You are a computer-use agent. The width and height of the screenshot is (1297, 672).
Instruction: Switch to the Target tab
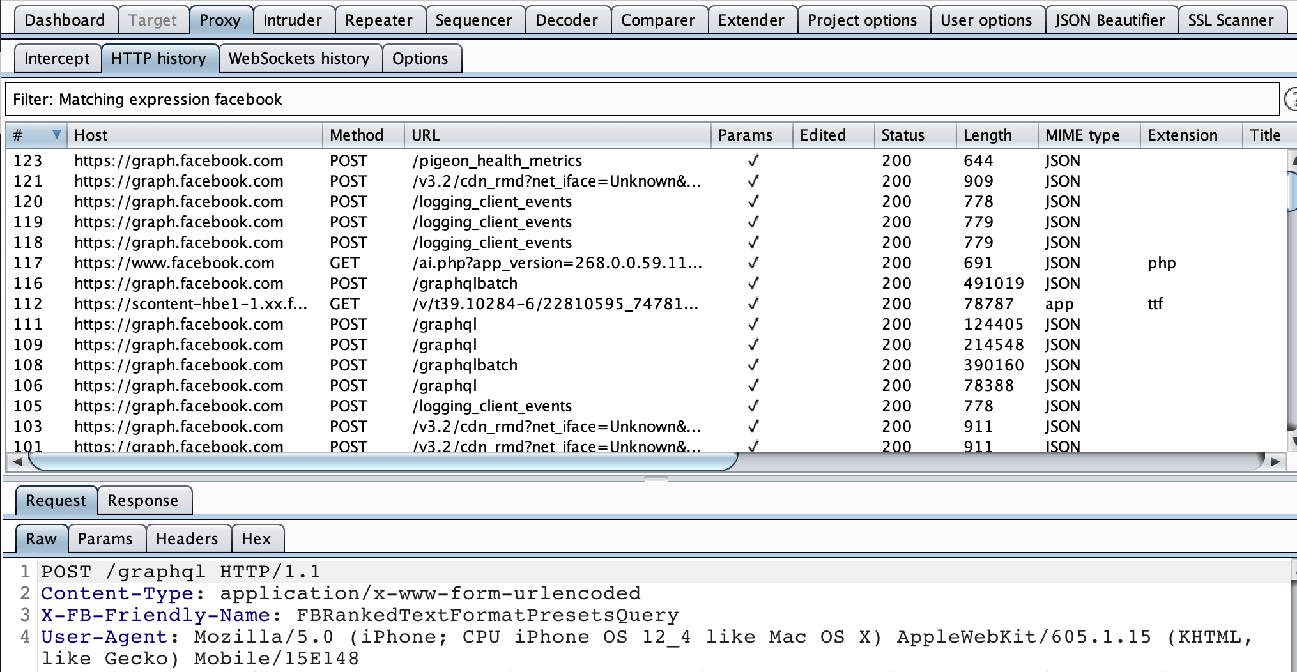pyautogui.click(x=152, y=20)
